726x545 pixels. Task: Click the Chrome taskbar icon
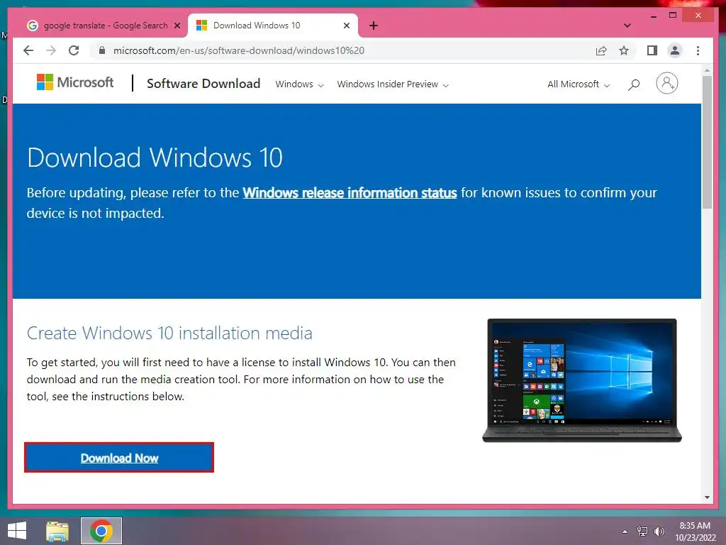tap(101, 531)
